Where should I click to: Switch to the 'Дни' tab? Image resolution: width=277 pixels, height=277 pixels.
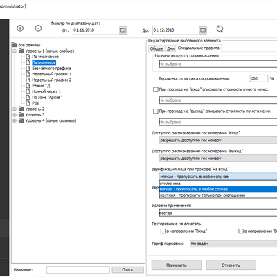[170, 48]
